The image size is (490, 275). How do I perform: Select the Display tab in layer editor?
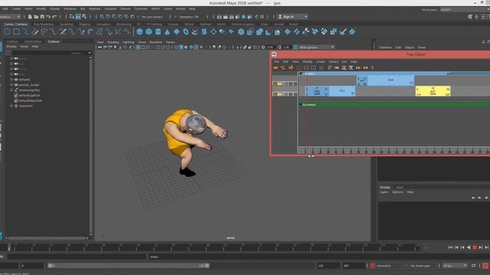pyautogui.click(x=384, y=187)
